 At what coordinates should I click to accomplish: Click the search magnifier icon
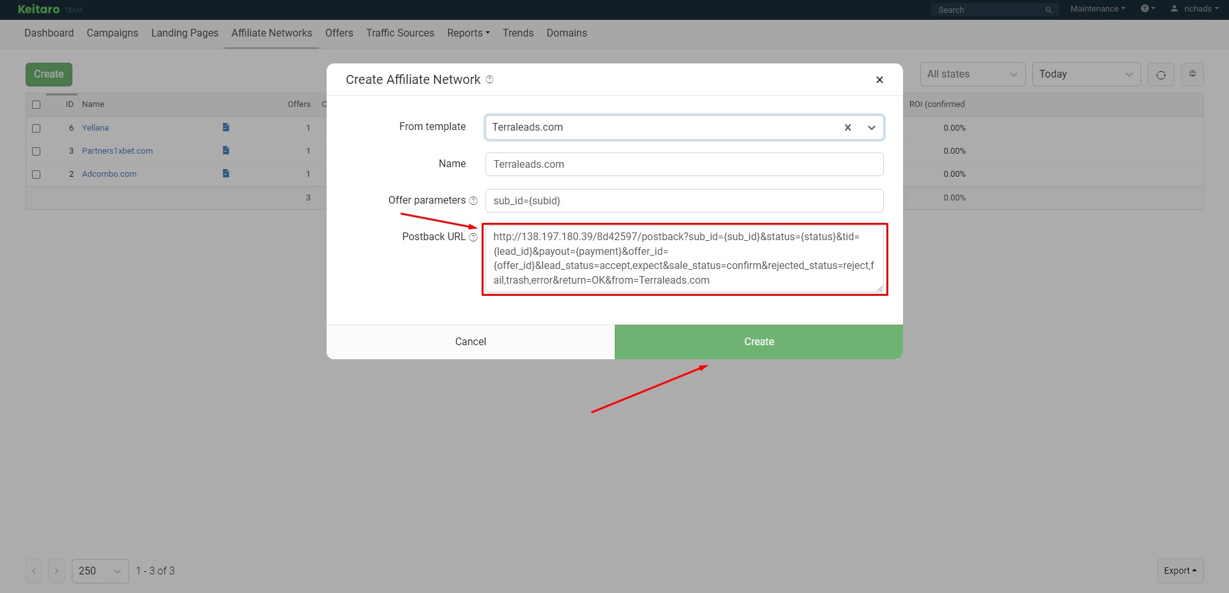pos(1048,10)
